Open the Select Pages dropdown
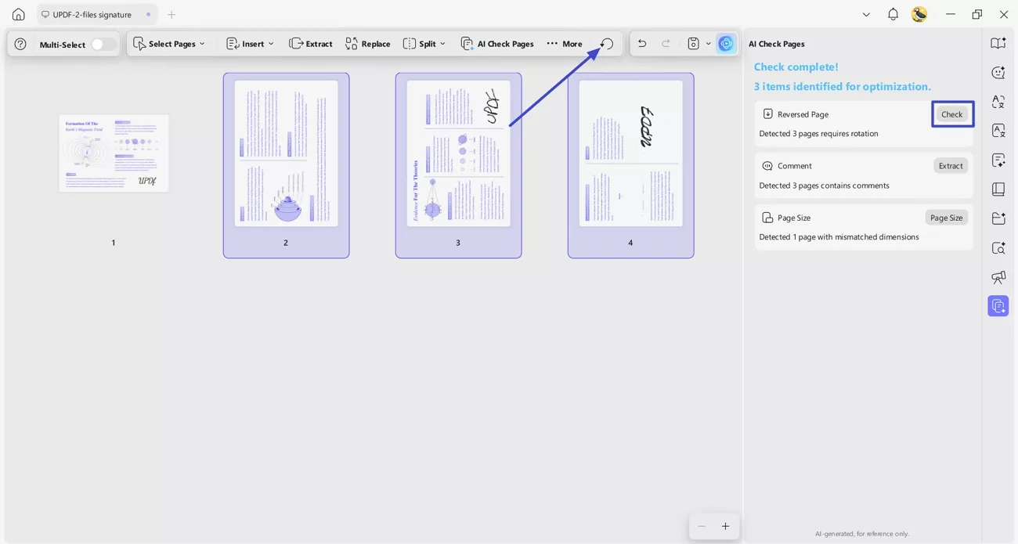The width and height of the screenshot is (1018, 544). pyautogui.click(x=169, y=43)
